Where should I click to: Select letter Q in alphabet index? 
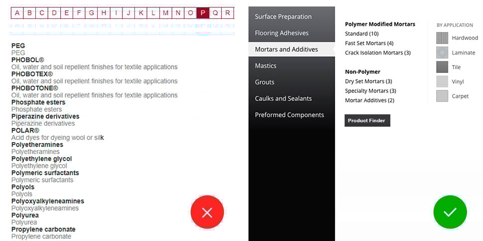pyautogui.click(x=215, y=13)
